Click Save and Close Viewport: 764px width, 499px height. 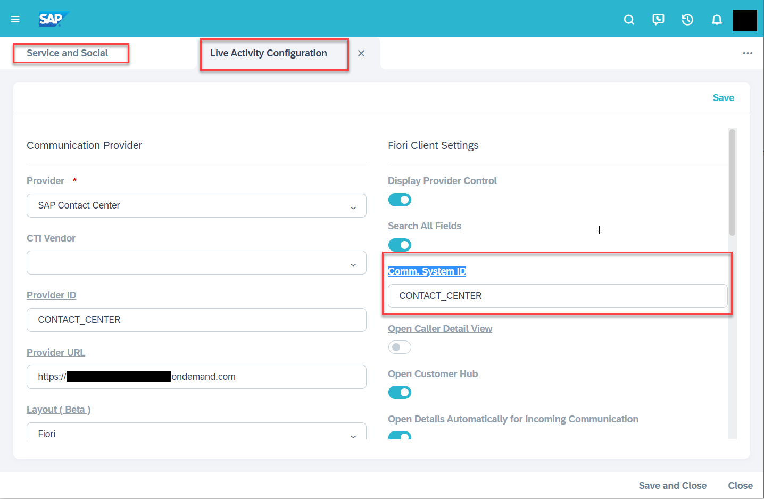(x=672, y=485)
